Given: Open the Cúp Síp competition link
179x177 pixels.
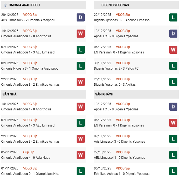Looking at the screenshot, I should click(28, 152).
